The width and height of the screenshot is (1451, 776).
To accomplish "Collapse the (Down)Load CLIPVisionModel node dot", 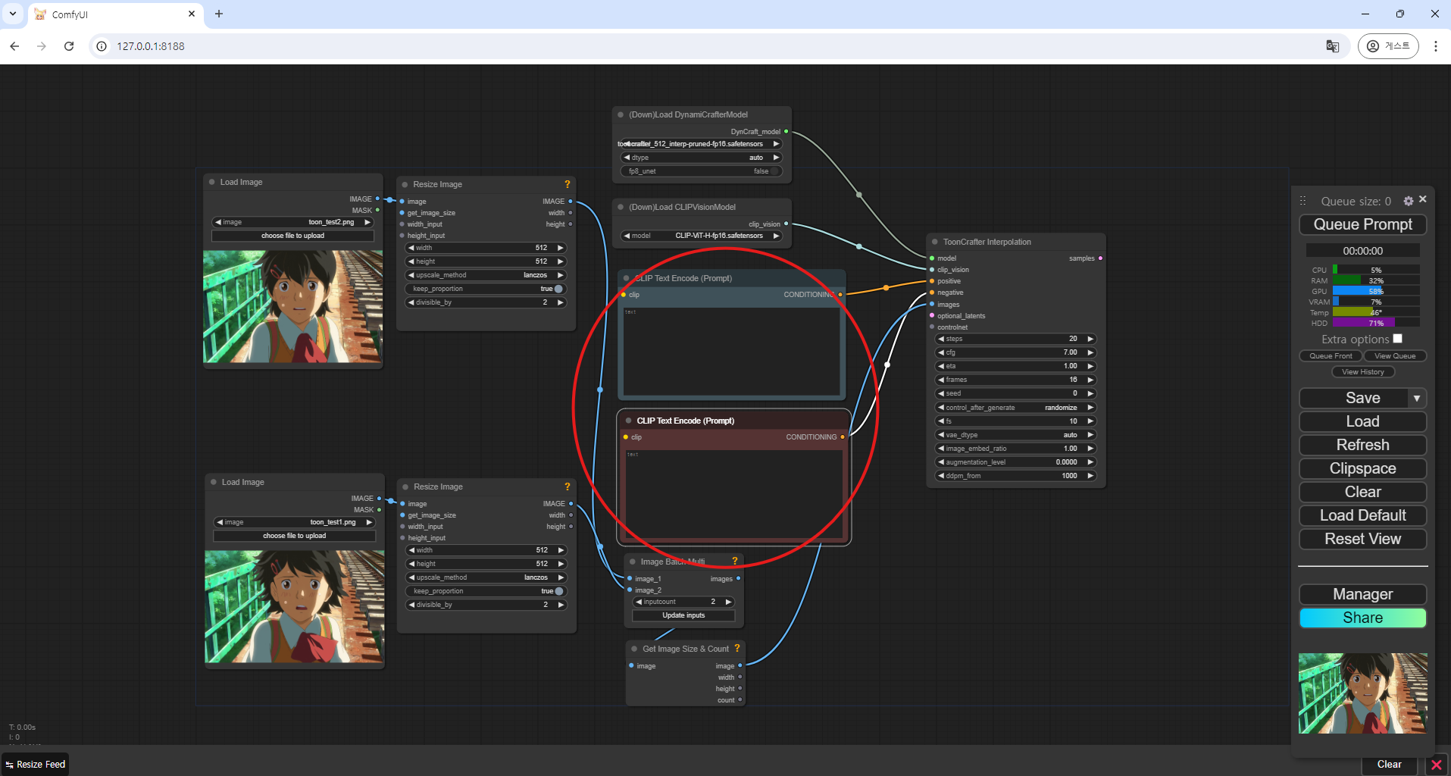I will pyautogui.click(x=621, y=207).
